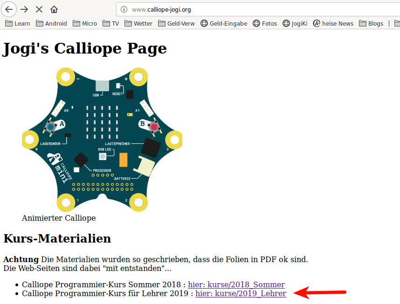Open the Blogs bookmarks folder

pos(371,23)
